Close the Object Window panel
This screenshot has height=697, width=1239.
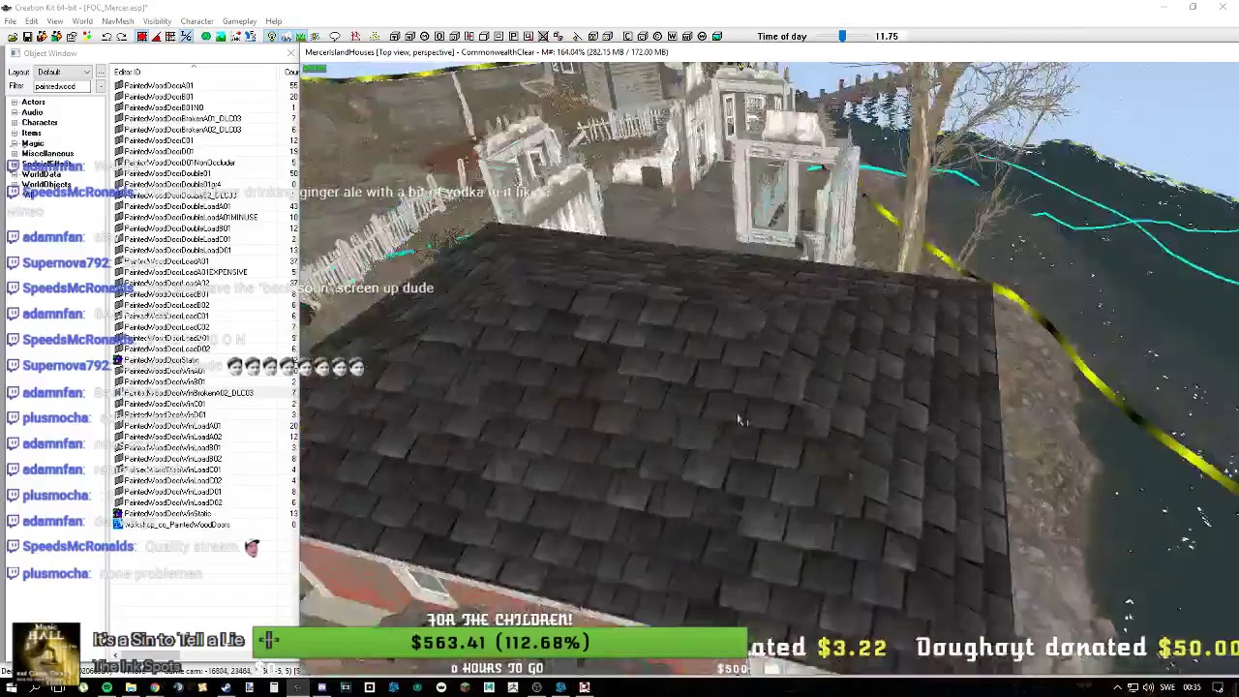click(290, 53)
